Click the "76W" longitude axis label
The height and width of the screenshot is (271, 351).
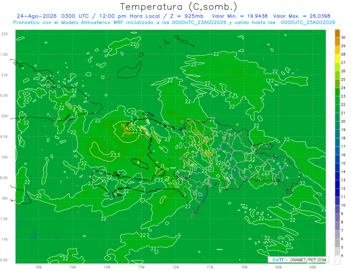coord(38,267)
